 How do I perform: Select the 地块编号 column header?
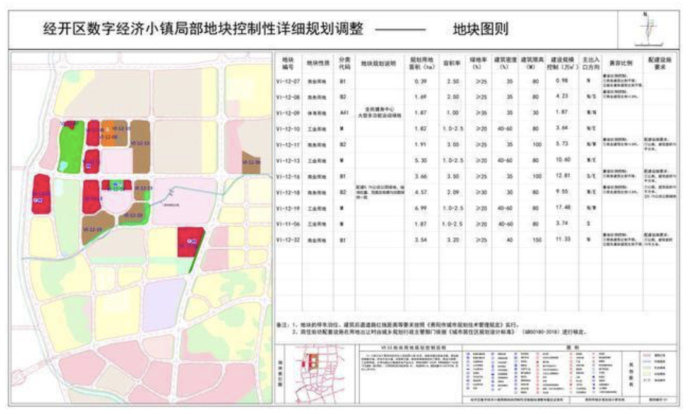288,63
